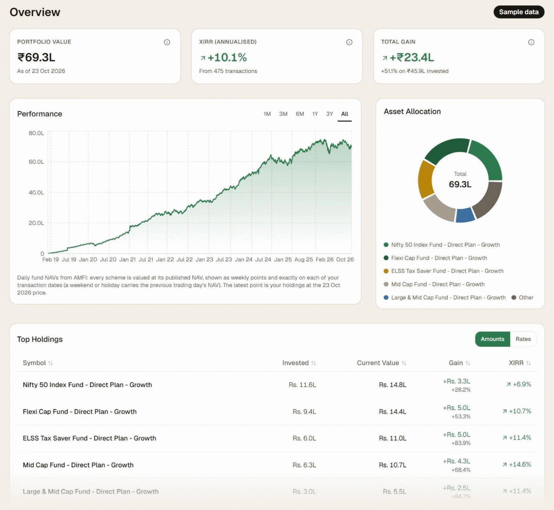Viewport: 554px width, 510px height.
Task: Click ELSS Tax Saver Fund legend dot
Action: pyautogui.click(x=386, y=271)
